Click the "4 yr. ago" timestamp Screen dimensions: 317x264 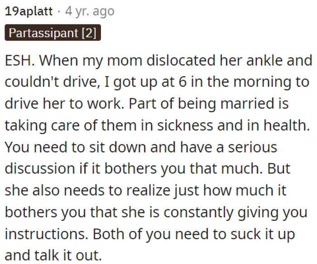point(90,11)
